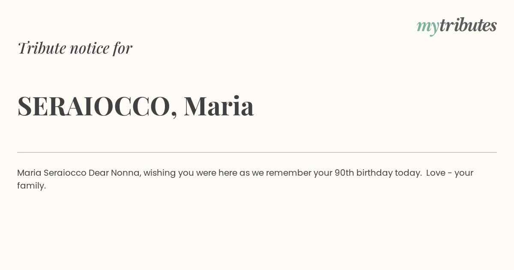Image resolution: width=514 pixels, height=270 pixels.
Task: Click the surname 'SERAIOCCO' in title
Action: tap(94, 106)
